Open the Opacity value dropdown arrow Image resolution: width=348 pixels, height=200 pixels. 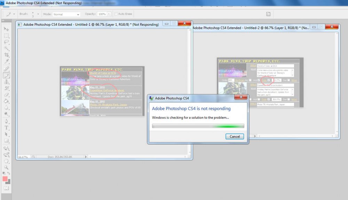(x=109, y=14)
